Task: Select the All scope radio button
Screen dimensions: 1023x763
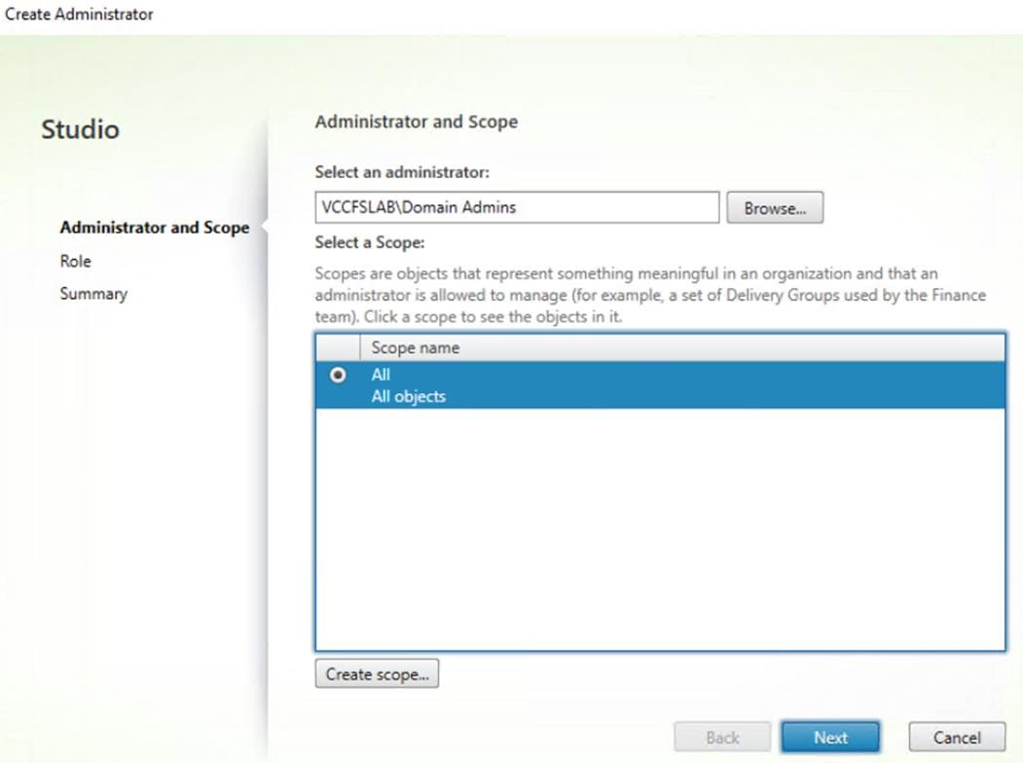Action: [338, 375]
